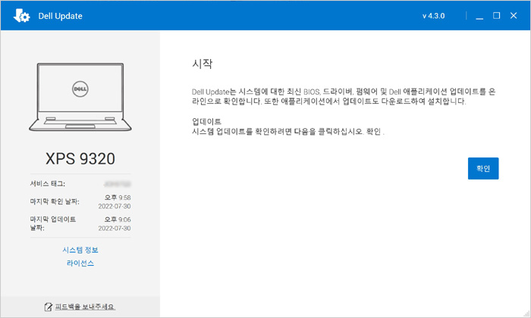Click the feedback pencil icon
This screenshot has width=531, height=318.
pos(49,307)
